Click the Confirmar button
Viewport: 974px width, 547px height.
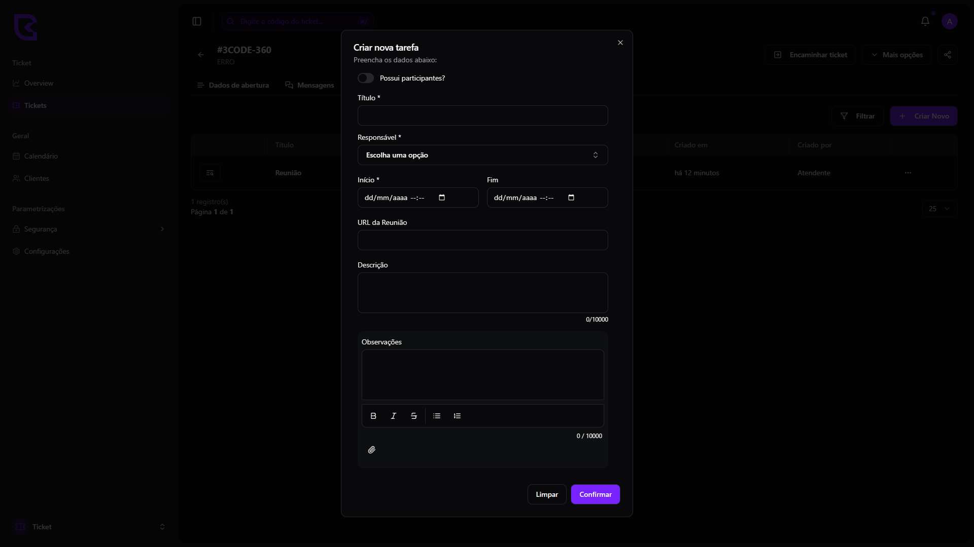click(x=595, y=494)
